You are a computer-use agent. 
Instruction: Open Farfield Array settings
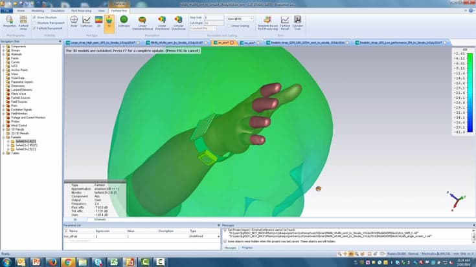23,23
